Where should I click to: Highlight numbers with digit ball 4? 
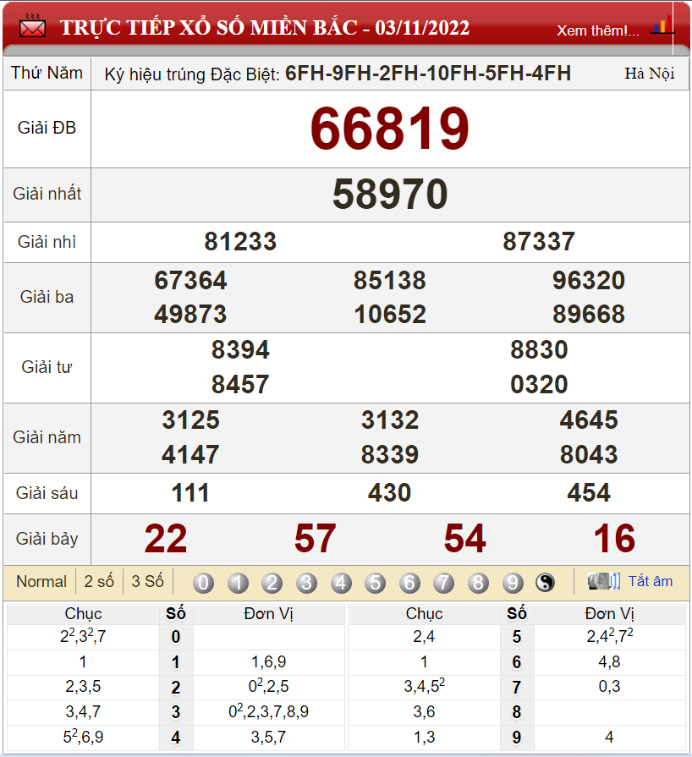341,583
